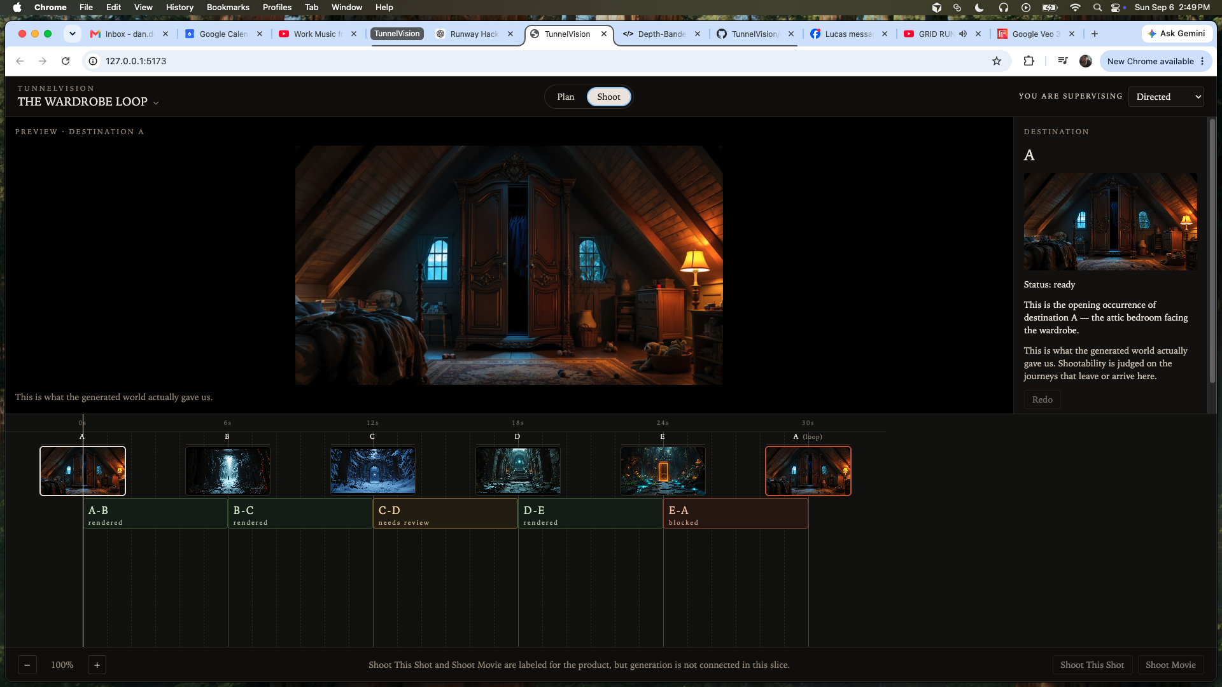Select the E-A blocked segment
This screenshot has width=1222, height=687.
735,513
